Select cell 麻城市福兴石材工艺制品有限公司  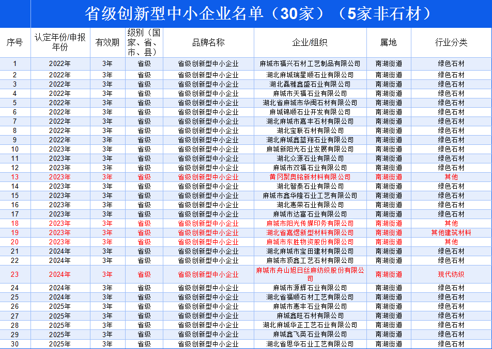310,64
